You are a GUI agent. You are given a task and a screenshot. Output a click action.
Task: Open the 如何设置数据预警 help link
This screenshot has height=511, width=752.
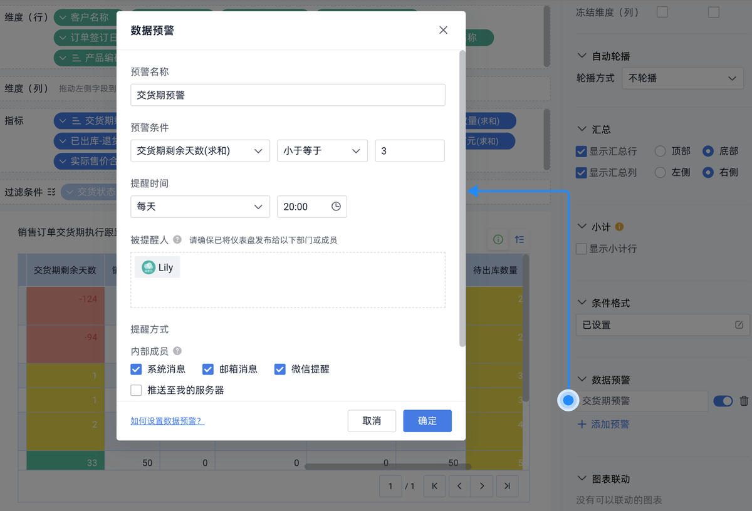click(x=165, y=421)
